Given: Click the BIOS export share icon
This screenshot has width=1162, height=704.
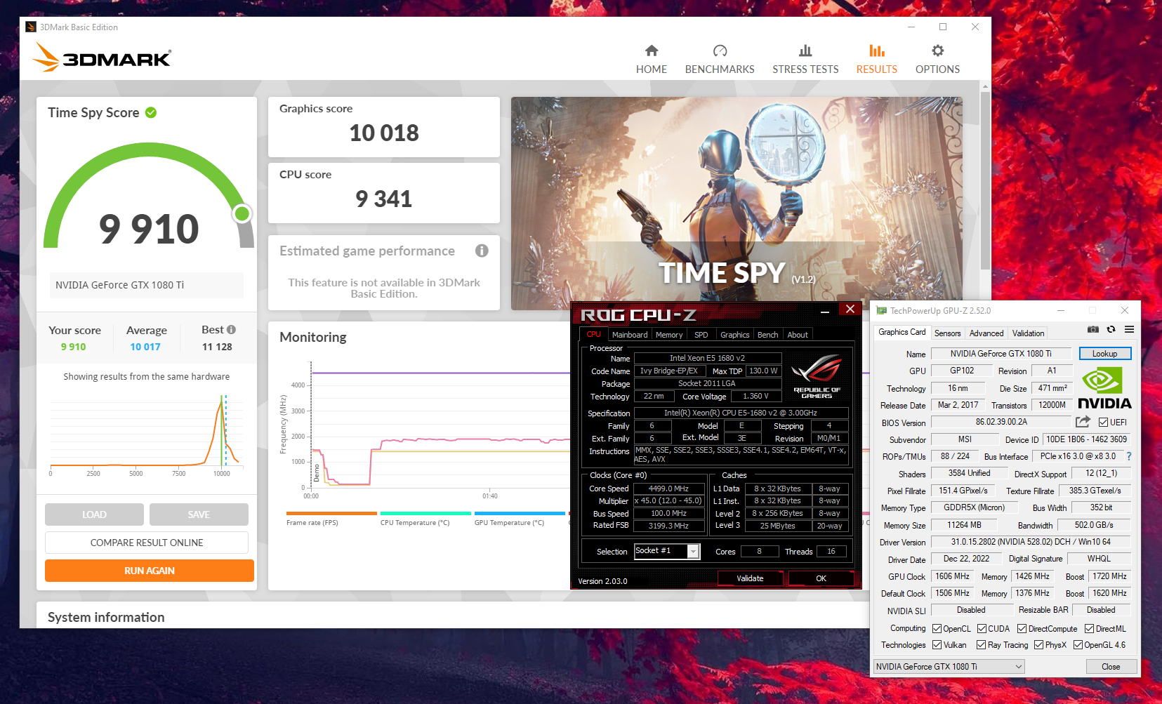Looking at the screenshot, I should [x=1083, y=422].
